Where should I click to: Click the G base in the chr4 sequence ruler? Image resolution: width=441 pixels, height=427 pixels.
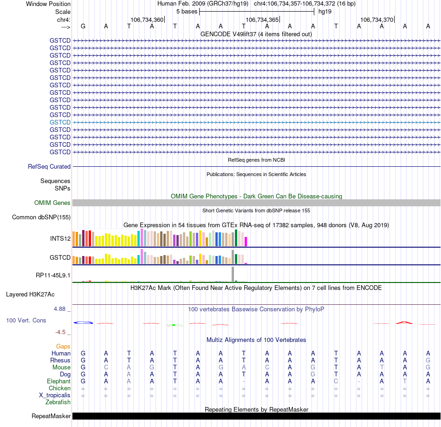(x=83, y=26)
